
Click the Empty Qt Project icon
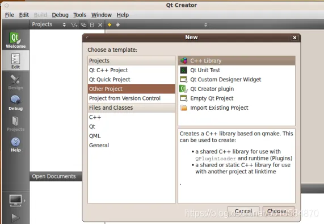184,98
